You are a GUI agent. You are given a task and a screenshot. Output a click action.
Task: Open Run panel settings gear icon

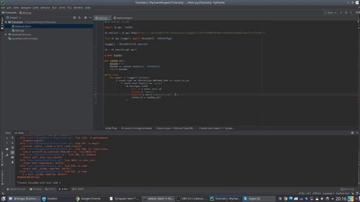click(352, 133)
